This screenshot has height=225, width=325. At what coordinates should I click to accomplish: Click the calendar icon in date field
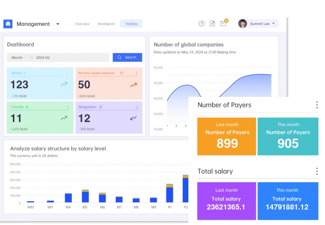click(31, 57)
